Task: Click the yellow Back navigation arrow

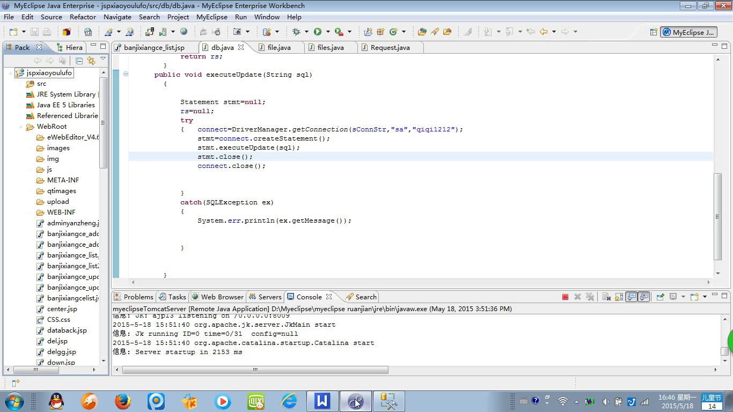Action: click(544, 32)
